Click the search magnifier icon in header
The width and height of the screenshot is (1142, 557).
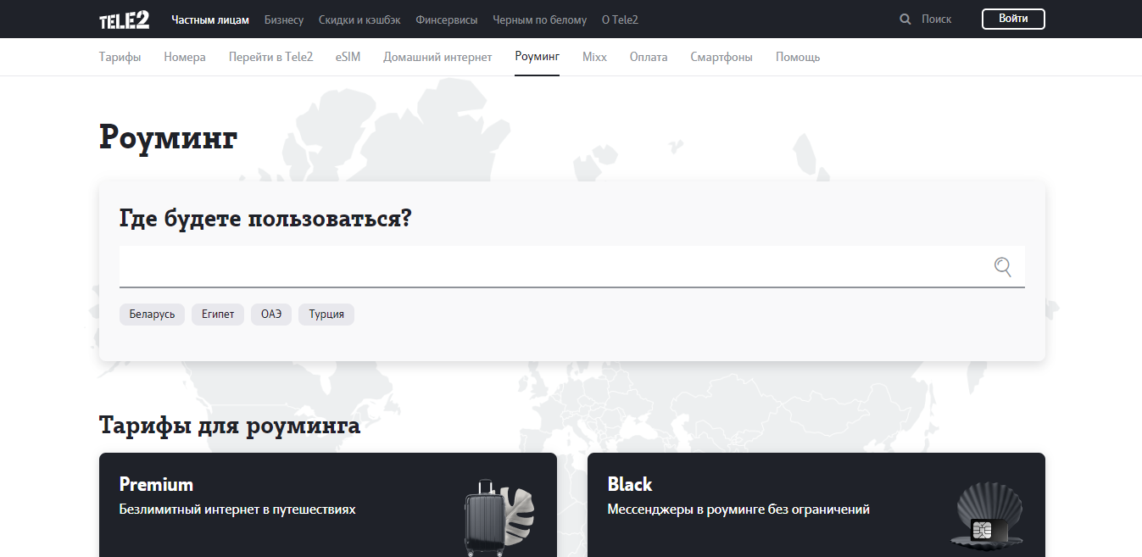point(905,19)
